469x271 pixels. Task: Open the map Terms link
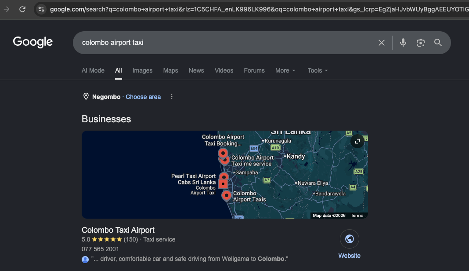357,216
